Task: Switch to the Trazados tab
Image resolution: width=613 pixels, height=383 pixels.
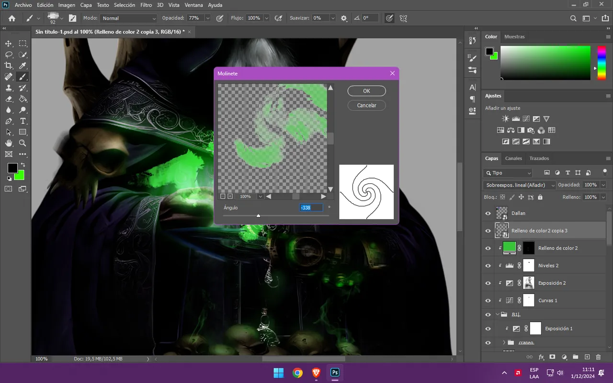Action: click(539, 158)
